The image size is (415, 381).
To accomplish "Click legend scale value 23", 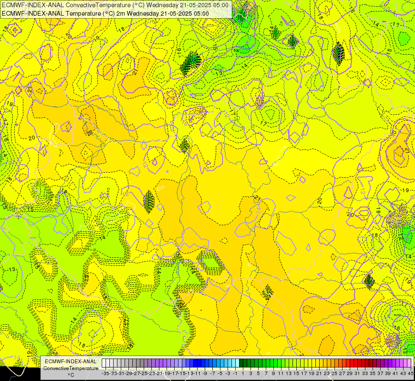I will (x=327, y=373).
